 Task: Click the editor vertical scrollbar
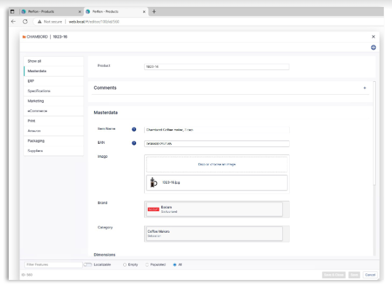[x=374, y=133]
